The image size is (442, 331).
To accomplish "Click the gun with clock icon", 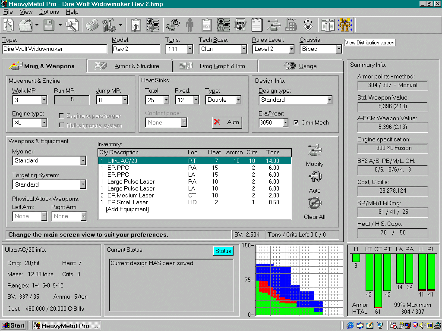I will pyautogui.click(x=173, y=25).
